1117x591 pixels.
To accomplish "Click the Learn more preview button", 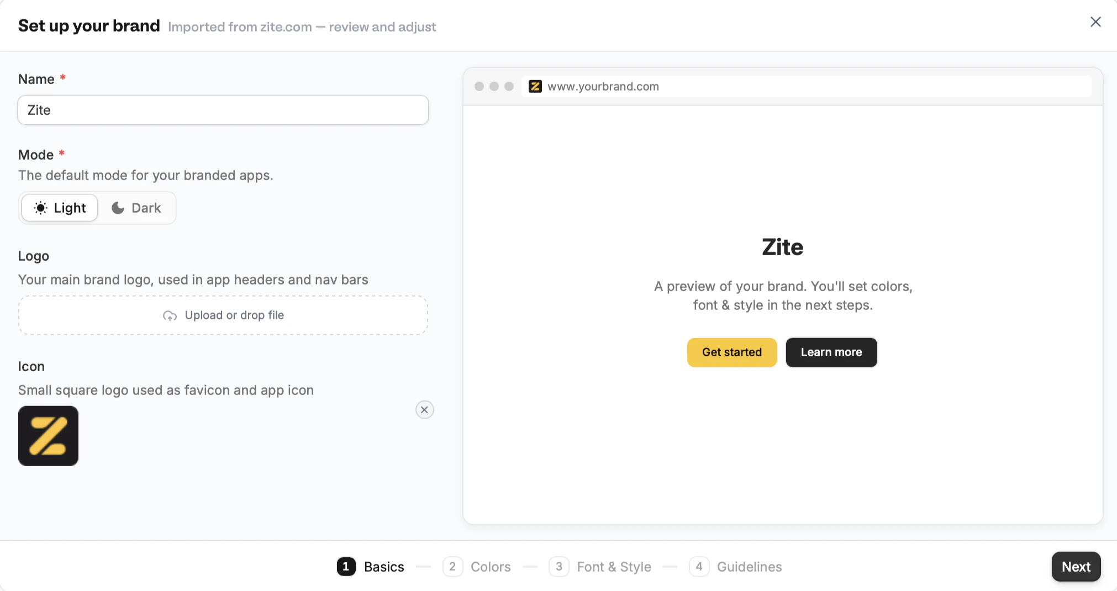I will [x=831, y=352].
